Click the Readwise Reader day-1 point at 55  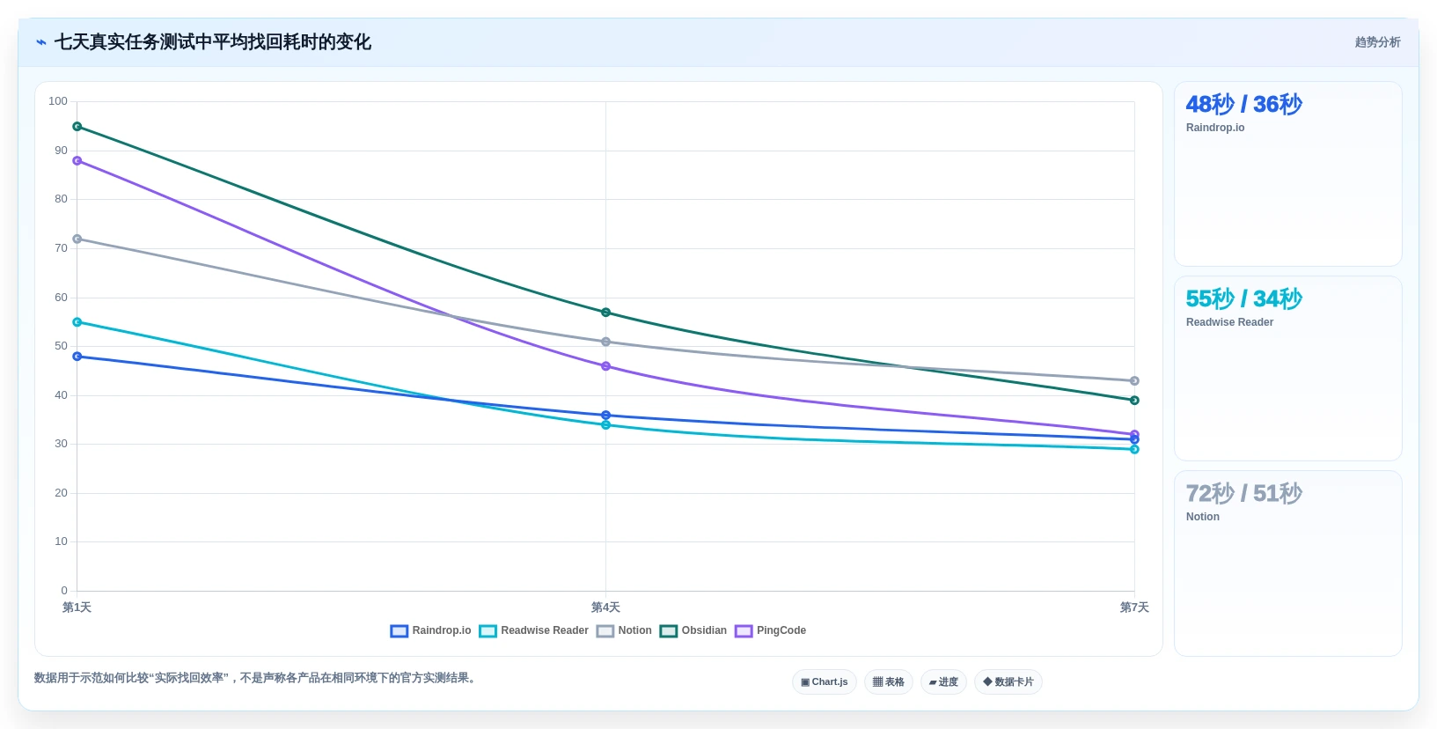click(77, 322)
